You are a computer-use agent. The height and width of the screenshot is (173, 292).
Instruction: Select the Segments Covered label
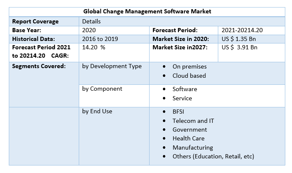click(x=39, y=66)
